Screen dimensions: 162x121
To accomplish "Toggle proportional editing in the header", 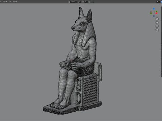I will click(x=89, y=2).
